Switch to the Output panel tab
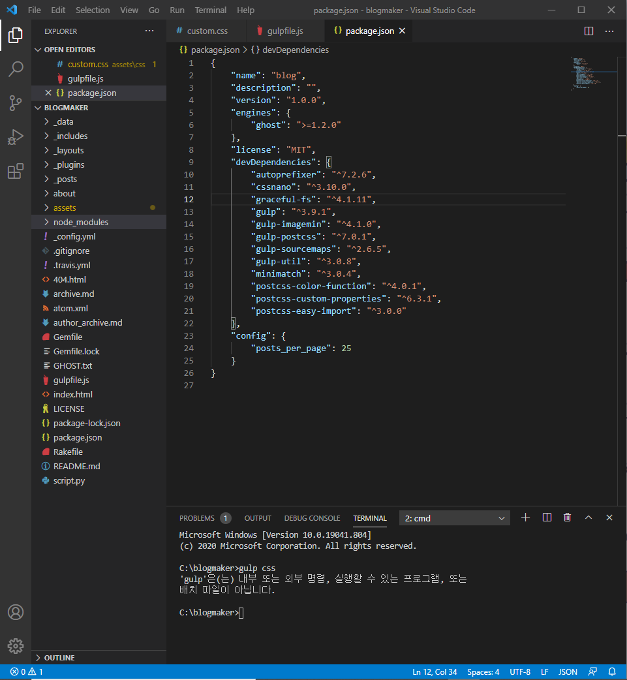Viewport: 627px width, 680px height. 258,518
